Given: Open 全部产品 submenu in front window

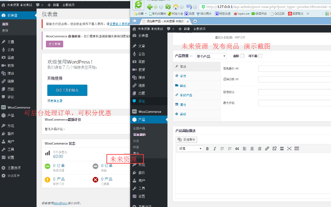Looking at the screenshot, I should click(139, 128).
